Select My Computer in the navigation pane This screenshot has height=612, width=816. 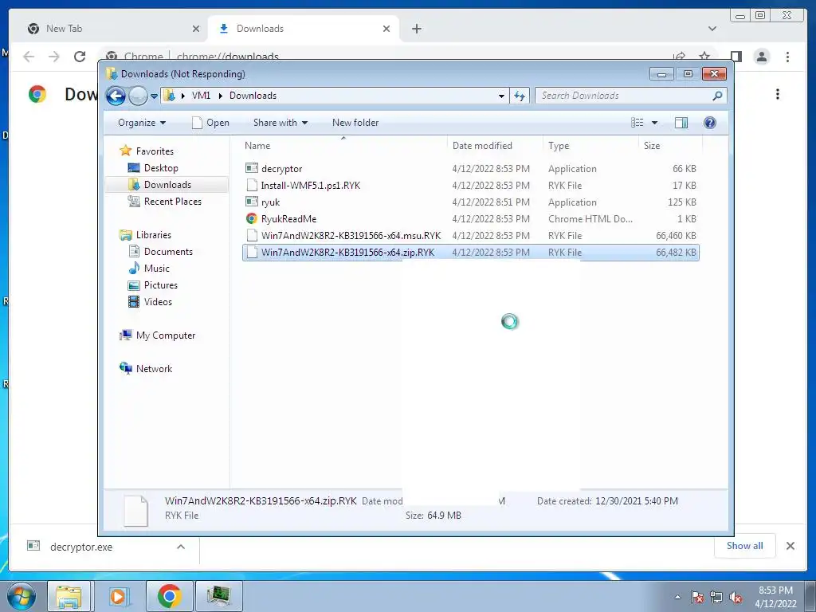166,335
